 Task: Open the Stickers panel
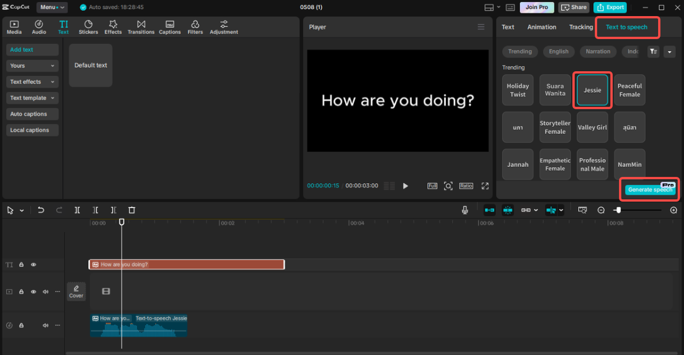pyautogui.click(x=88, y=26)
